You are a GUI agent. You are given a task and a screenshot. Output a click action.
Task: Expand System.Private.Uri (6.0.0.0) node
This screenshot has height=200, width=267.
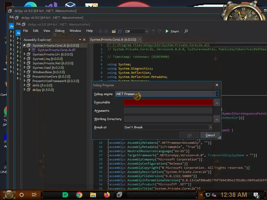pyautogui.click(x=25, y=54)
